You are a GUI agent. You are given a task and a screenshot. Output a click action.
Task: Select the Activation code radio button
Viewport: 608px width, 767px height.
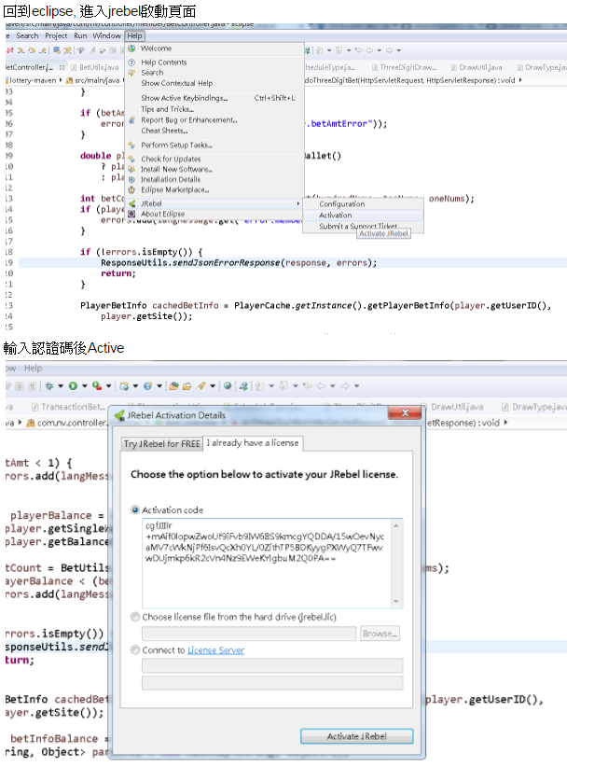[x=135, y=509]
